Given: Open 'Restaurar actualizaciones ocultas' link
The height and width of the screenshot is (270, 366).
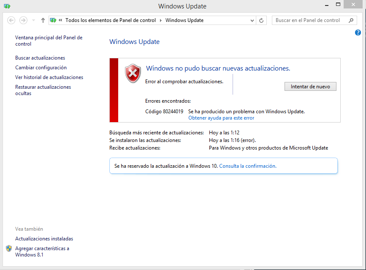Looking at the screenshot, I should click(x=43, y=90).
